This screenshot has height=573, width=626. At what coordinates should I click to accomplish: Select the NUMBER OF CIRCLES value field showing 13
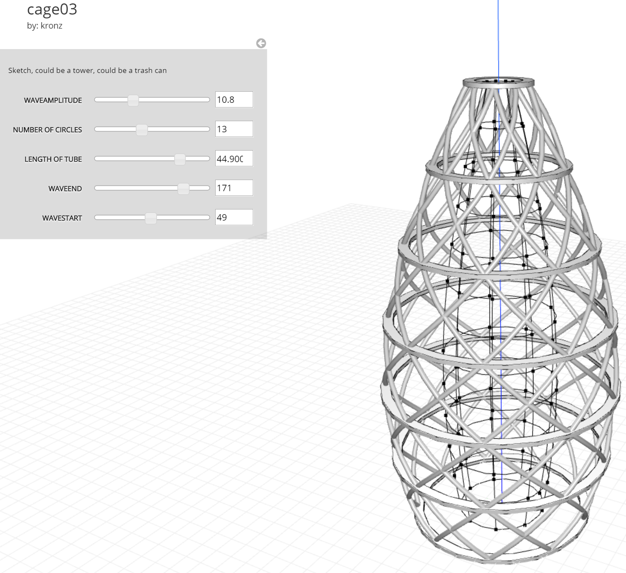click(x=234, y=129)
